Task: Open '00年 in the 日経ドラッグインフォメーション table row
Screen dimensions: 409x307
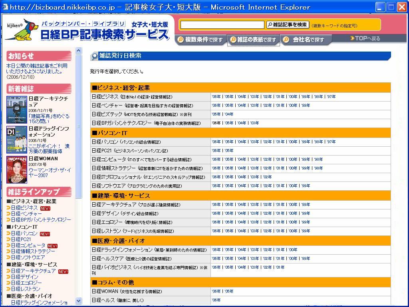Action: point(293,250)
